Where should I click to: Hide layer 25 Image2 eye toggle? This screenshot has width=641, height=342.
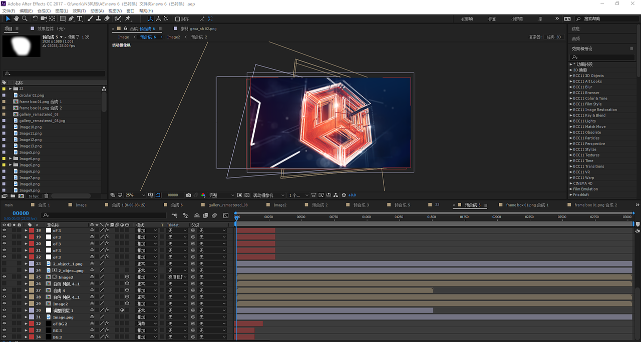click(x=4, y=277)
